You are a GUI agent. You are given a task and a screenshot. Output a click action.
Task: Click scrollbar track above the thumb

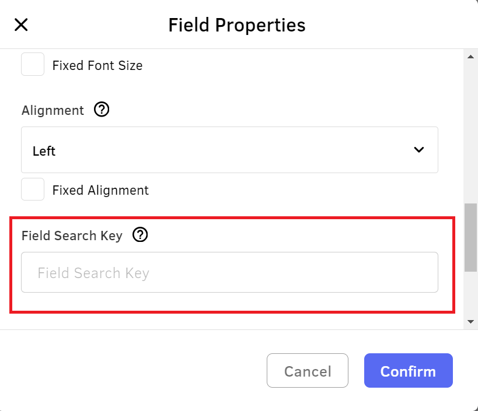470,131
